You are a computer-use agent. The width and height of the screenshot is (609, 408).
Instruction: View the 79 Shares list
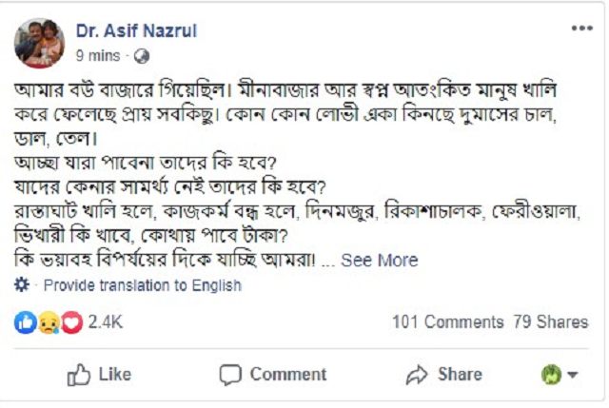click(x=550, y=322)
